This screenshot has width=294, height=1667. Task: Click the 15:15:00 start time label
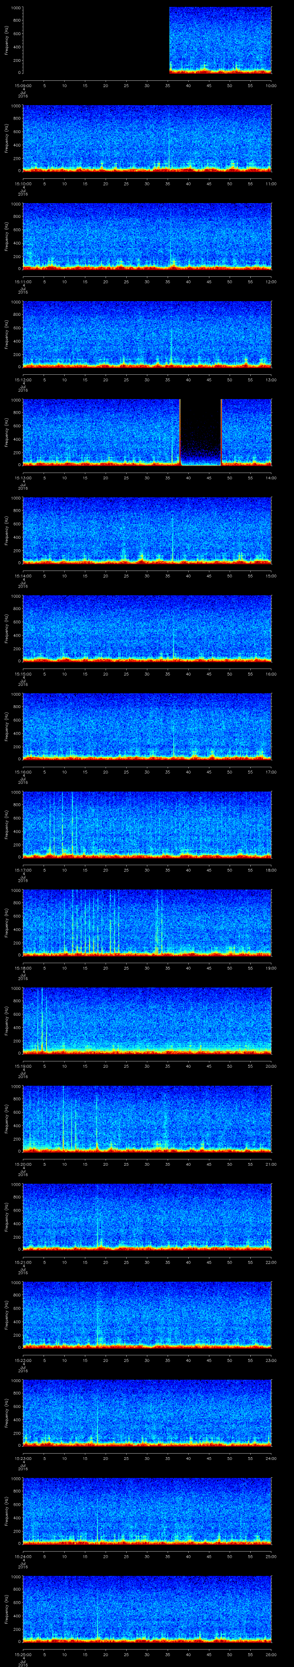(23, 674)
